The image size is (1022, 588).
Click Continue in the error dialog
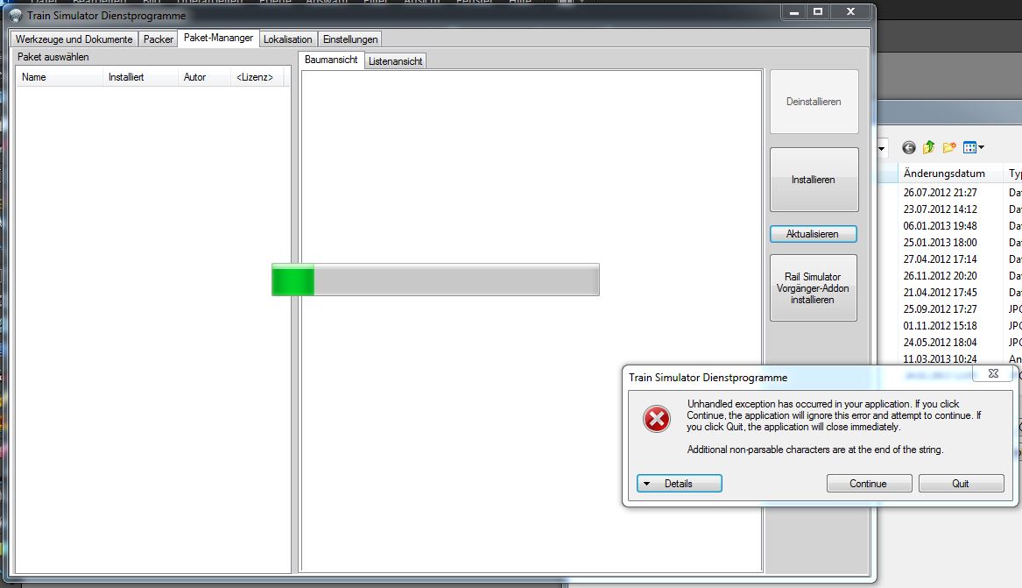click(869, 484)
